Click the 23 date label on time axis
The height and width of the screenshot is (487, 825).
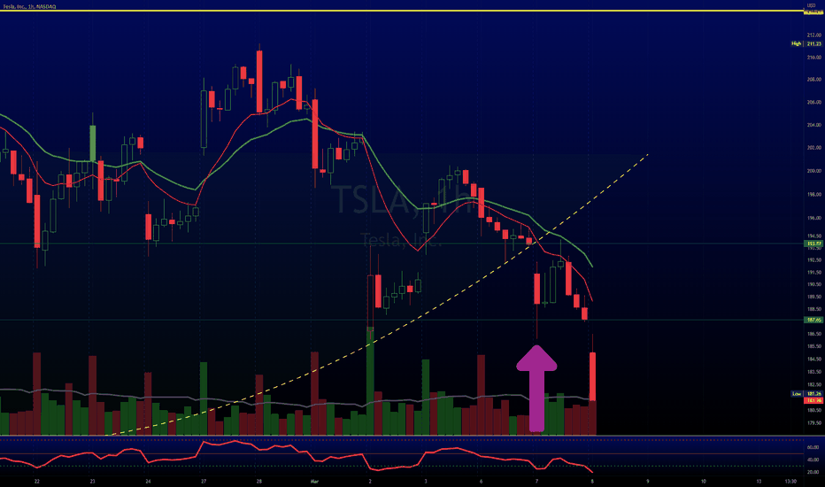(x=93, y=481)
